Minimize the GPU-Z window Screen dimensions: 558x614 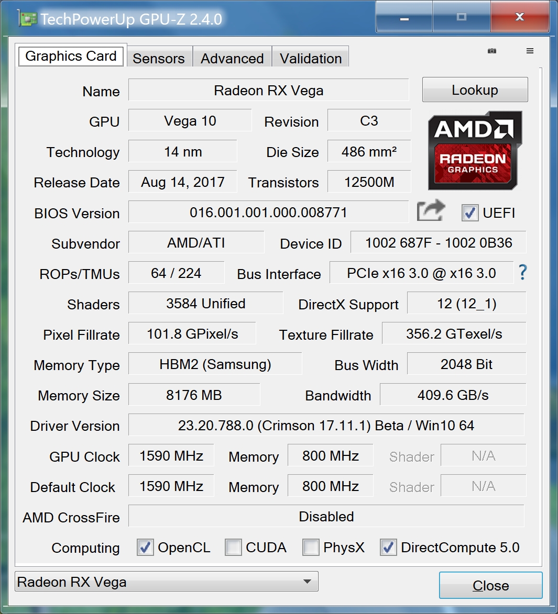404,17
